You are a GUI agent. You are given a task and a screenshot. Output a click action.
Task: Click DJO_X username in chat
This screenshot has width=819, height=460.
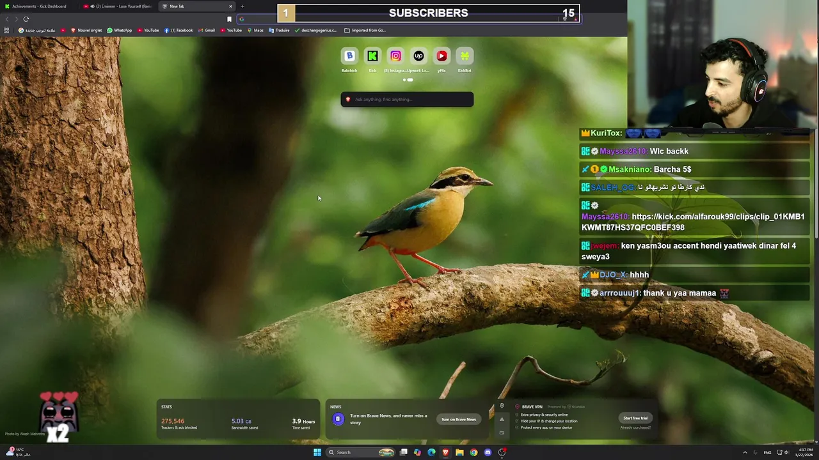click(x=613, y=275)
